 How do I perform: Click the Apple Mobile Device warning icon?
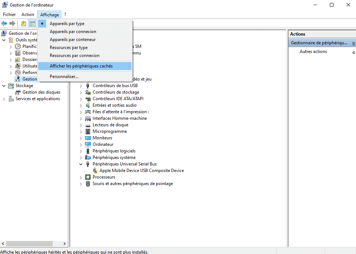coord(95,171)
